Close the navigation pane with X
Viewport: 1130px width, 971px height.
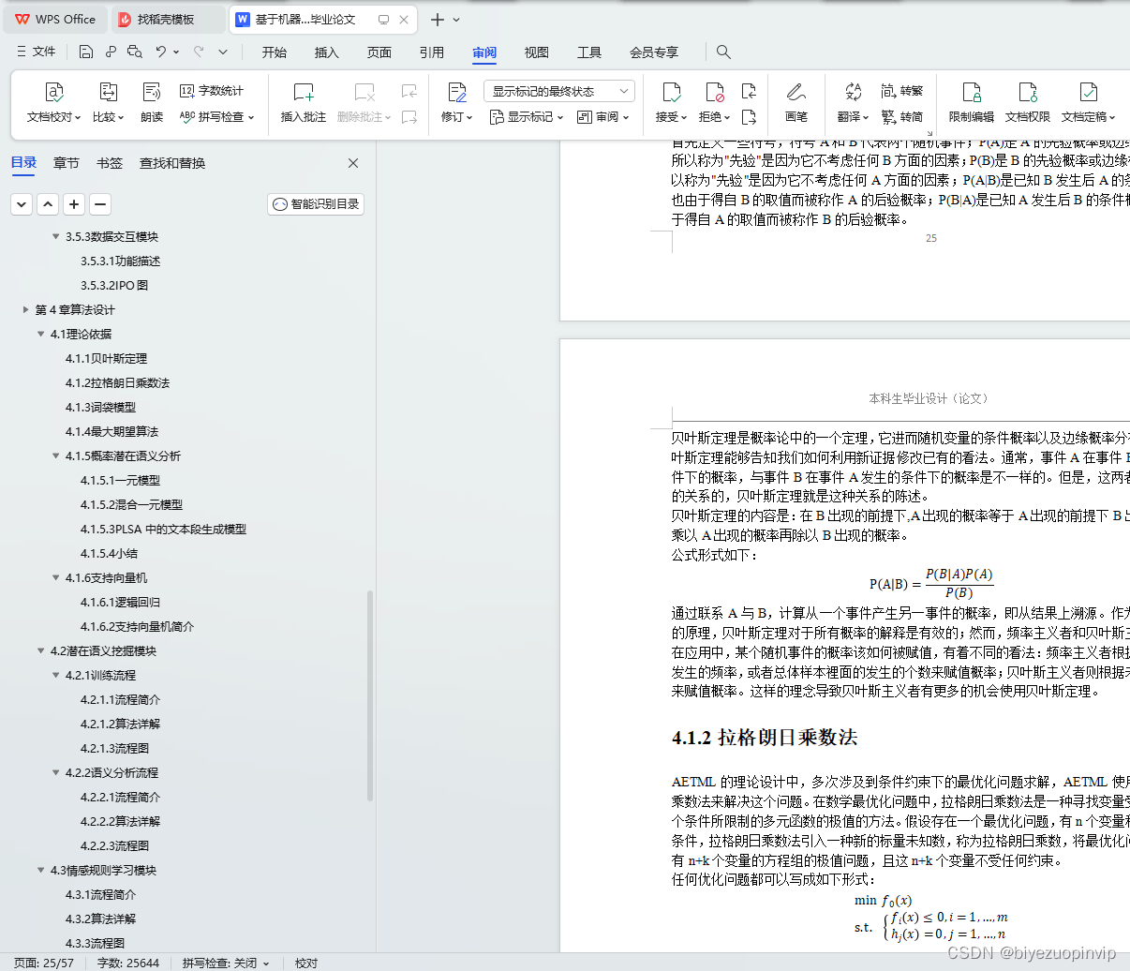point(353,163)
